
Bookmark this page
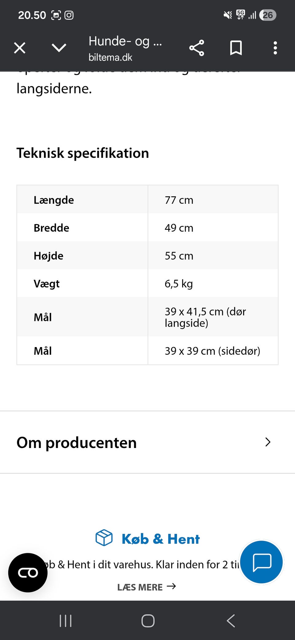(x=236, y=48)
